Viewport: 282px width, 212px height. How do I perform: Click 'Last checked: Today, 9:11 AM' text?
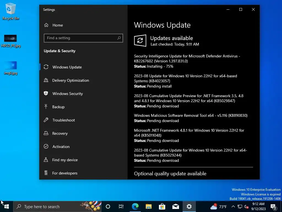click(x=175, y=44)
